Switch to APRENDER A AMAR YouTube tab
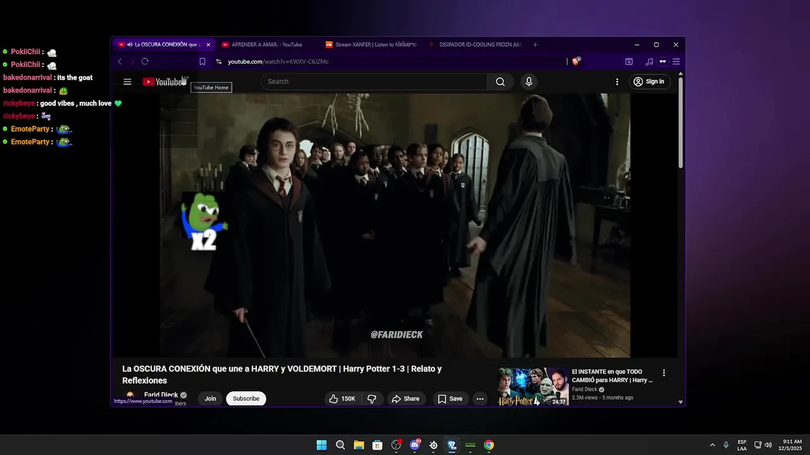 pos(266,45)
